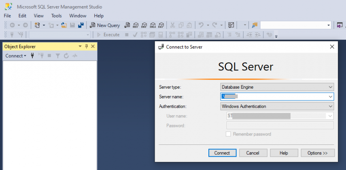The image size is (346, 170).
Task: Click the Open File folder icon
Action: 64,25
